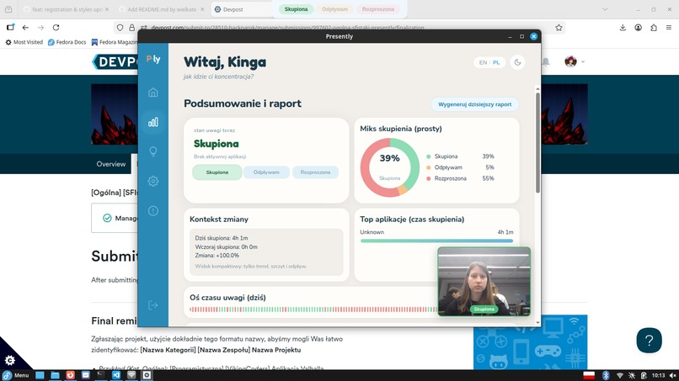Select the Skupiona state pill in card
Screen dimensions: 679x381
click(x=217, y=172)
